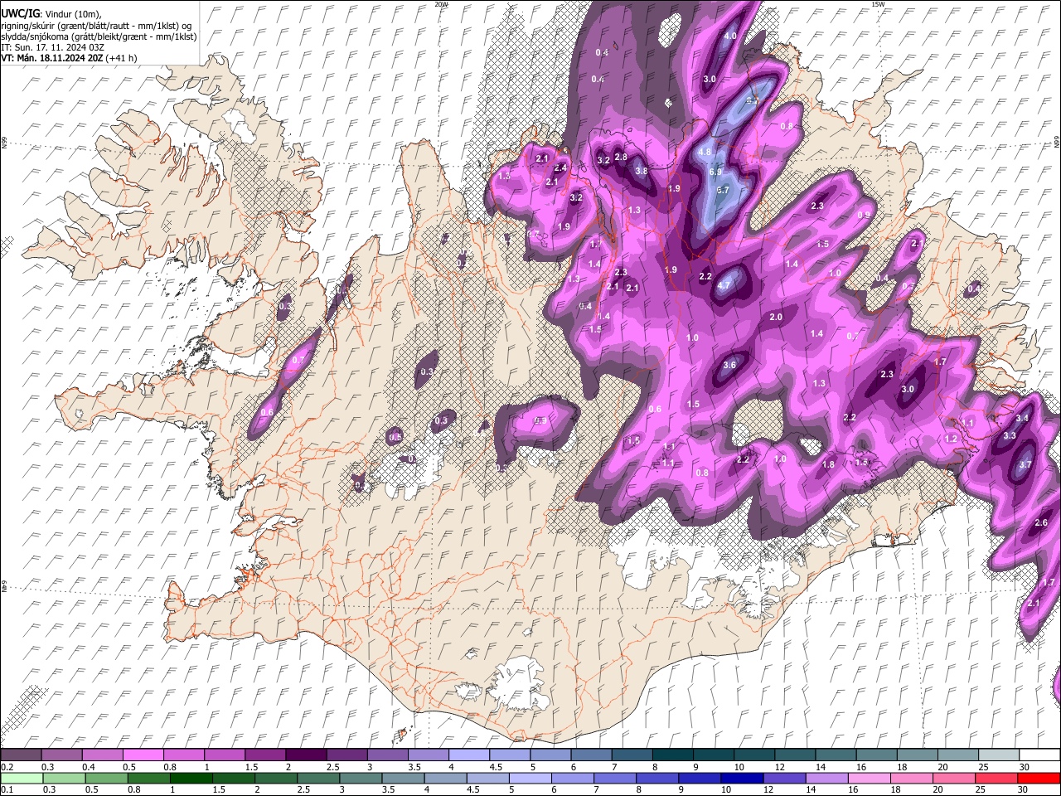The width and height of the screenshot is (1061, 796).
Task: Click the 4.7 precipitation value label
Action: pyautogui.click(x=724, y=286)
